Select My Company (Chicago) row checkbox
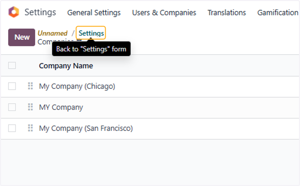The width and height of the screenshot is (300, 186). coord(12,86)
